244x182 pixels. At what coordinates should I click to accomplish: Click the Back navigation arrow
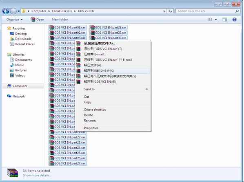[x=6, y=11]
